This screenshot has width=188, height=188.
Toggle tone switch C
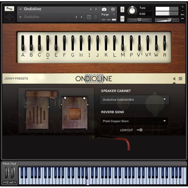[39, 43]
